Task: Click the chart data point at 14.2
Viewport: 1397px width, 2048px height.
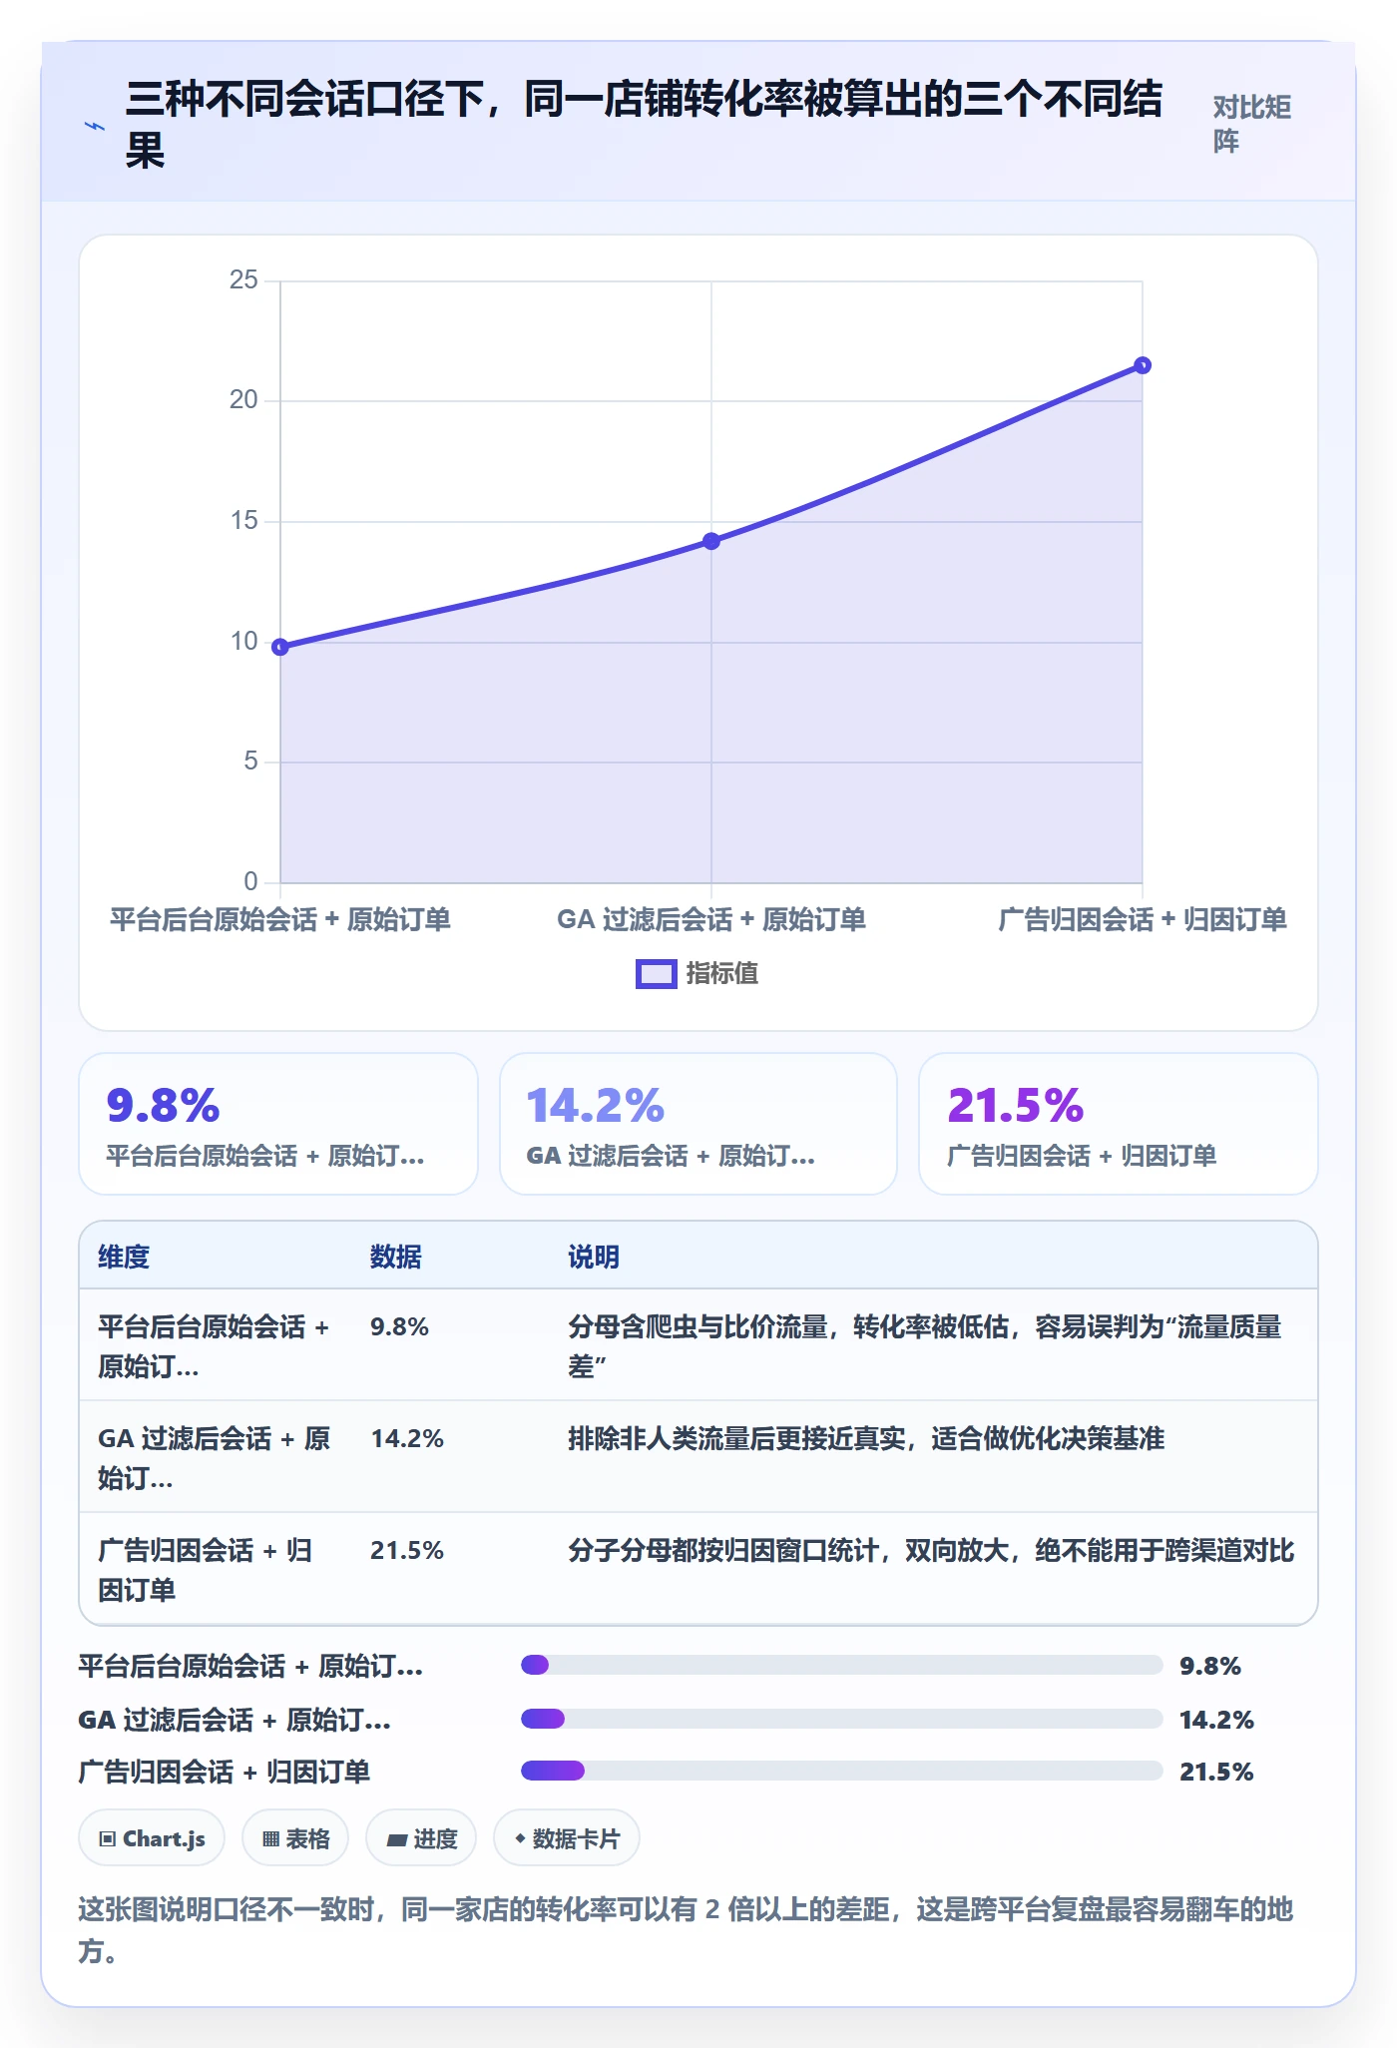Action: [x=711, y=541]
